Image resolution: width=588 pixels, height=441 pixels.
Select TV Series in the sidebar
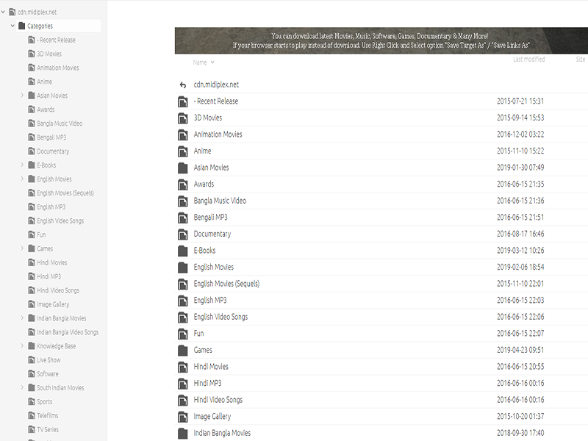click(48, 430)
